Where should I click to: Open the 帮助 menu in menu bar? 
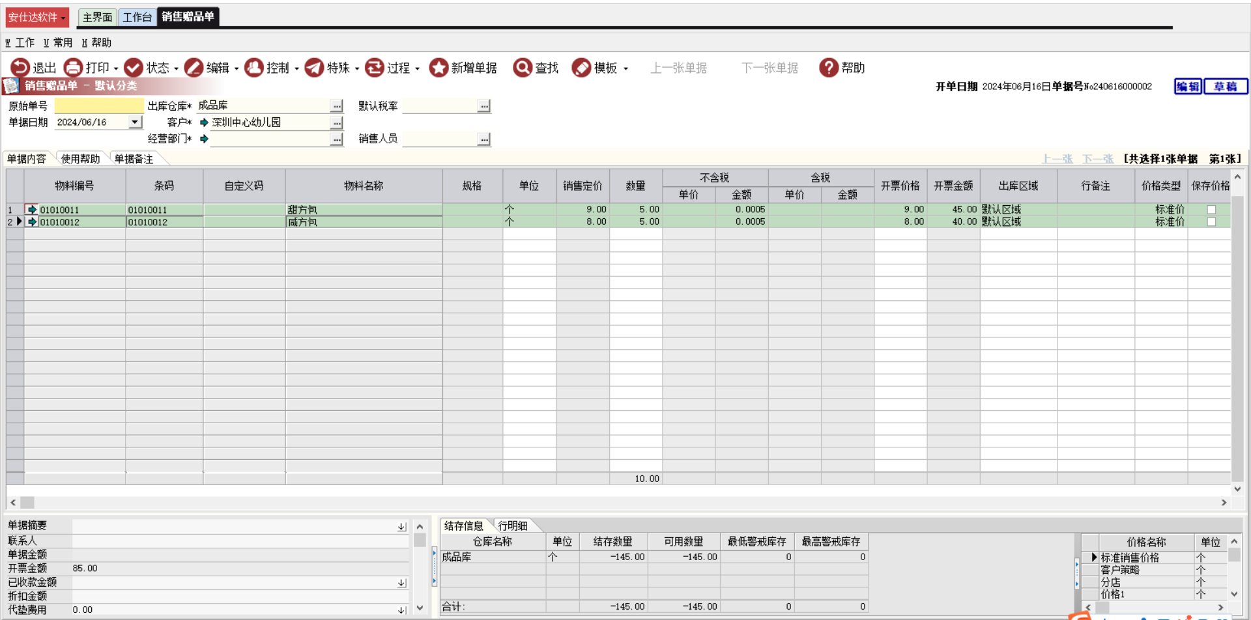pyautogui.click(x=96, y=43)
